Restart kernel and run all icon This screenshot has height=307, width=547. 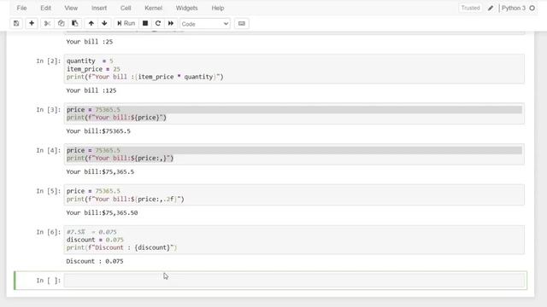[171, 23]
